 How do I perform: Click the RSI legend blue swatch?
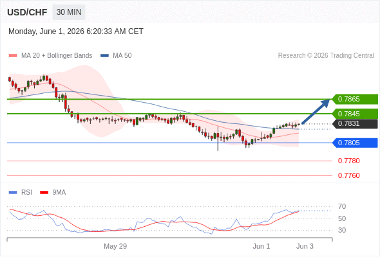pos(13,193)
